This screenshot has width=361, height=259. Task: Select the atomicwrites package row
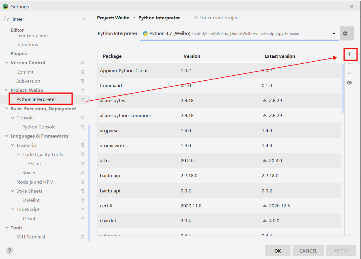(x=219, y=145)
